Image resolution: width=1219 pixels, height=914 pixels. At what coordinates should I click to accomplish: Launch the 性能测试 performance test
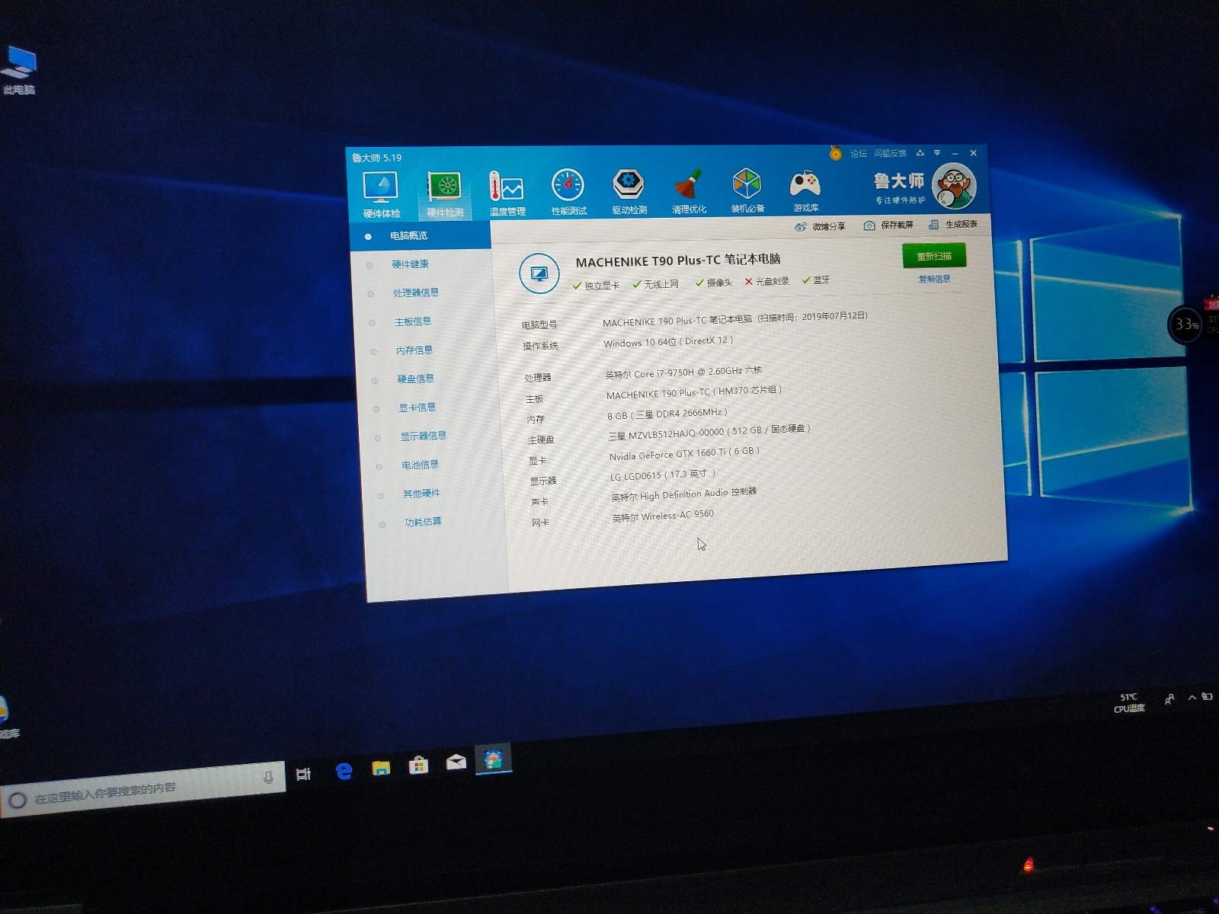coord(568,192)
